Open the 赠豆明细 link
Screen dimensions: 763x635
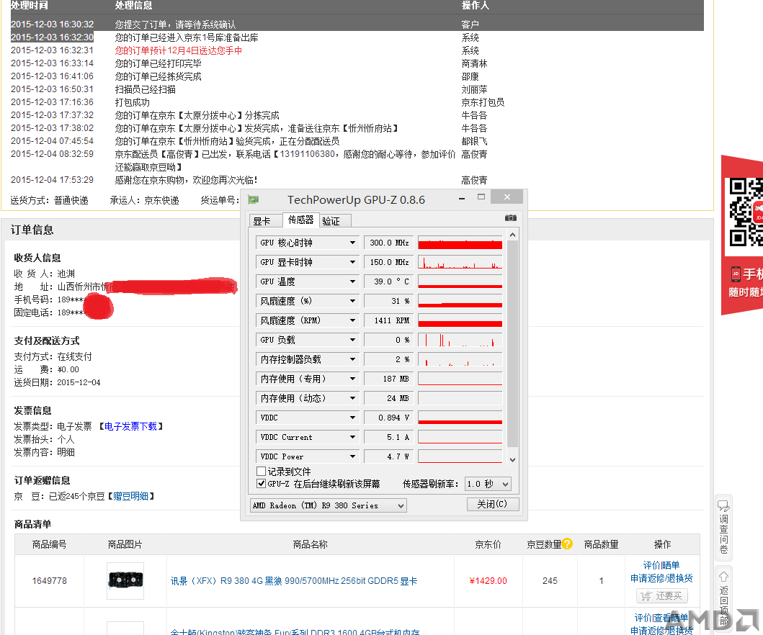[130, 496]
